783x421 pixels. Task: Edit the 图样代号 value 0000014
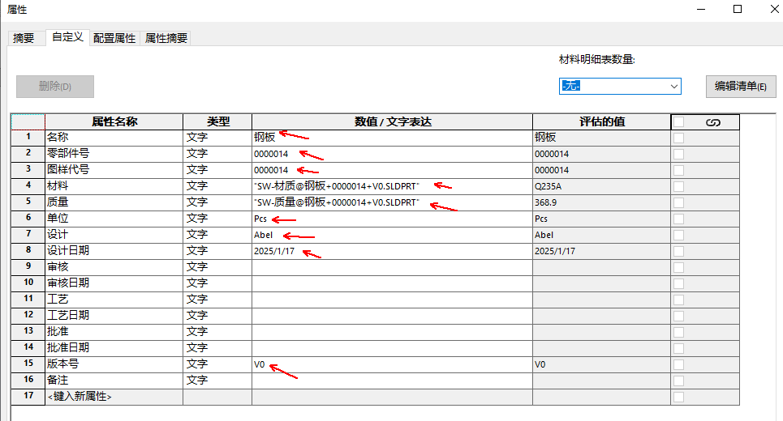point(393,170)
